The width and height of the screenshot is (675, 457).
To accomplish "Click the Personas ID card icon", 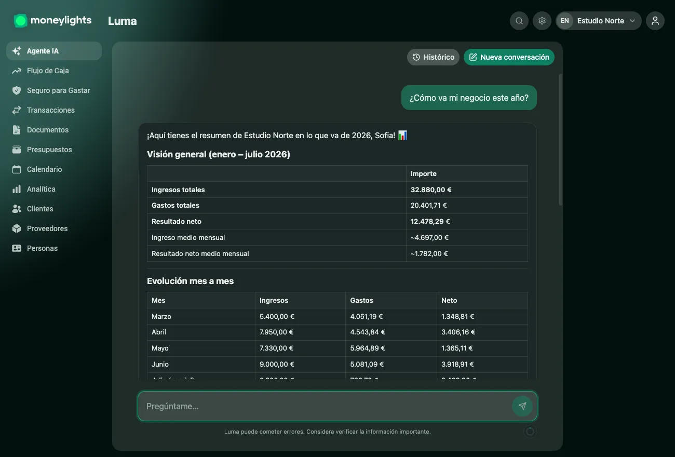I will point(17,248).
